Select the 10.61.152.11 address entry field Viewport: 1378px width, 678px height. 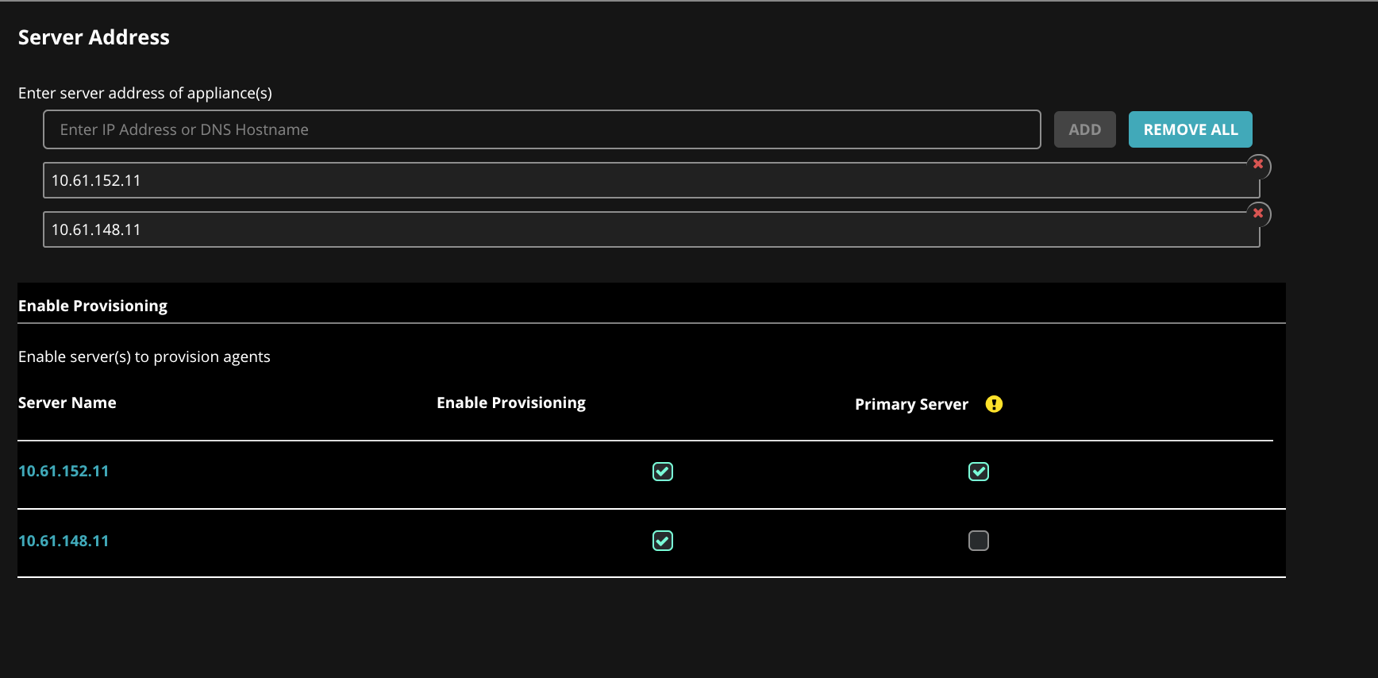pos(652,180)
